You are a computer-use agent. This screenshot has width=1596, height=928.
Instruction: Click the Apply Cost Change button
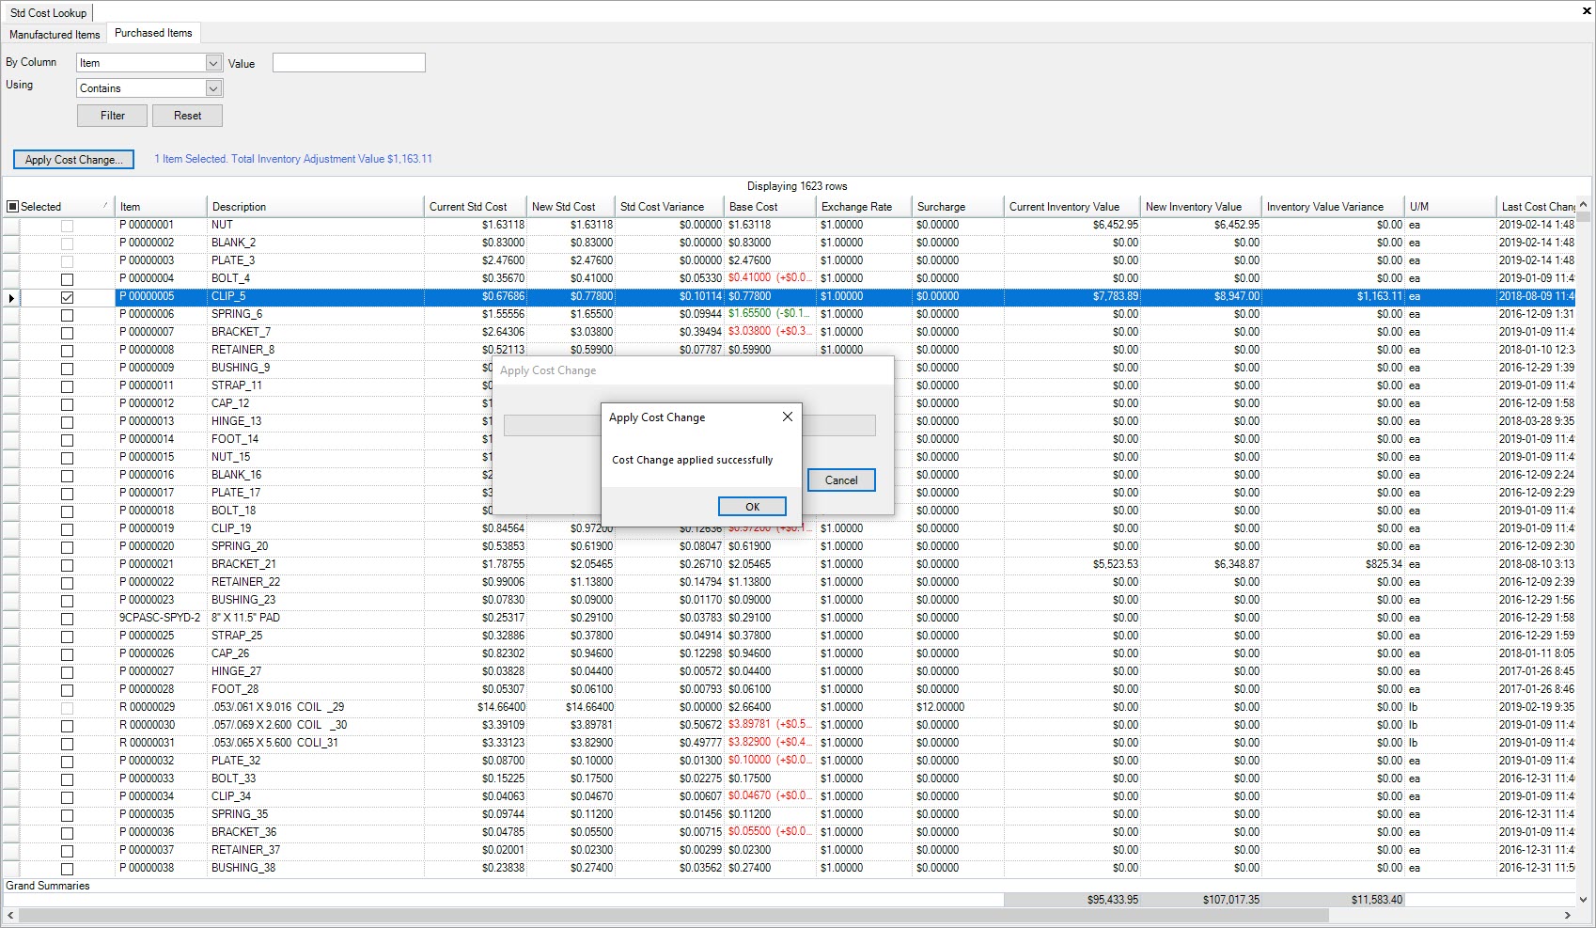point(73,160)
